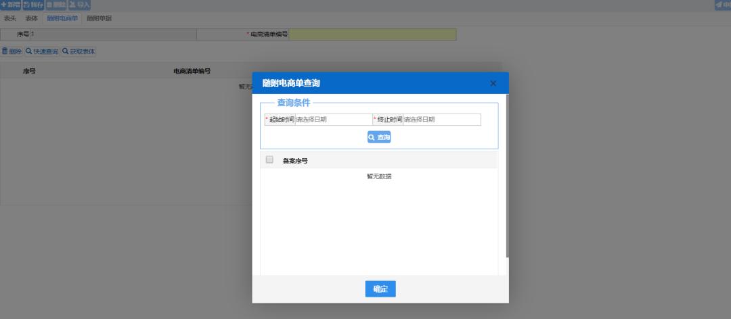The height and width of the screenshot is (319, 731).
Task: Click the 快速查询 search button
Action: [x=42, y=51]
